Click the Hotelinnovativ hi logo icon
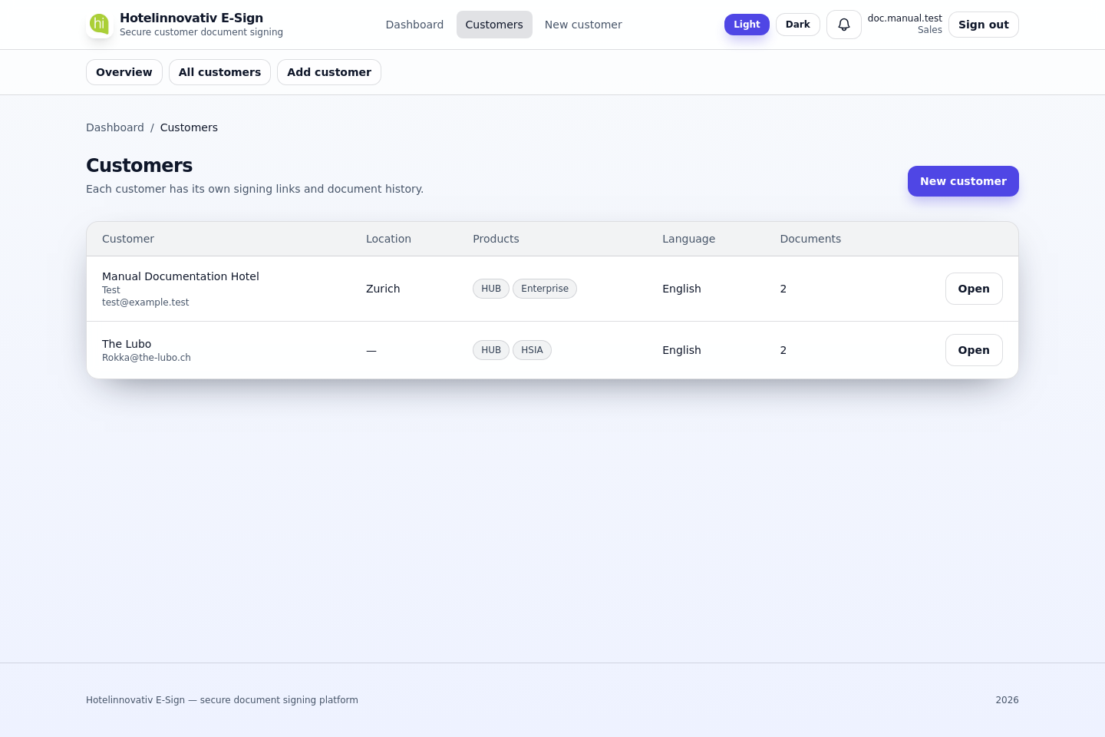The image size is (1105, 737). tap(99, 24)
